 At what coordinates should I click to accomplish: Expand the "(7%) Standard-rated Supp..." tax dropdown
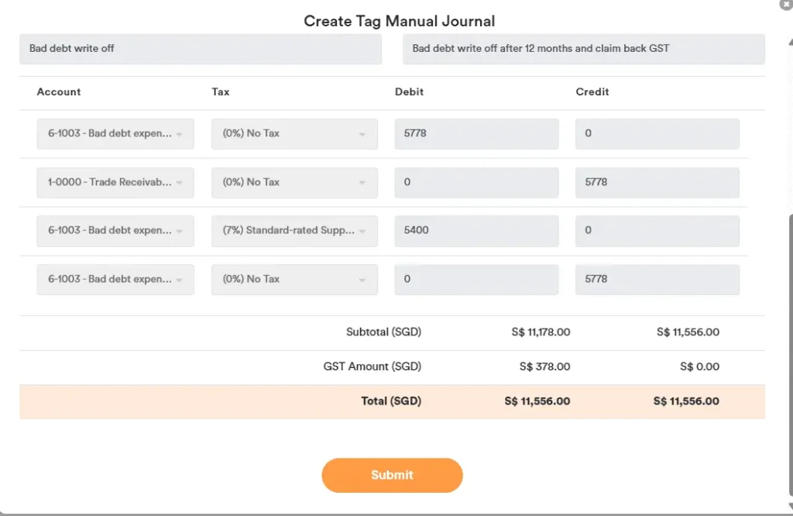point(294,230)
